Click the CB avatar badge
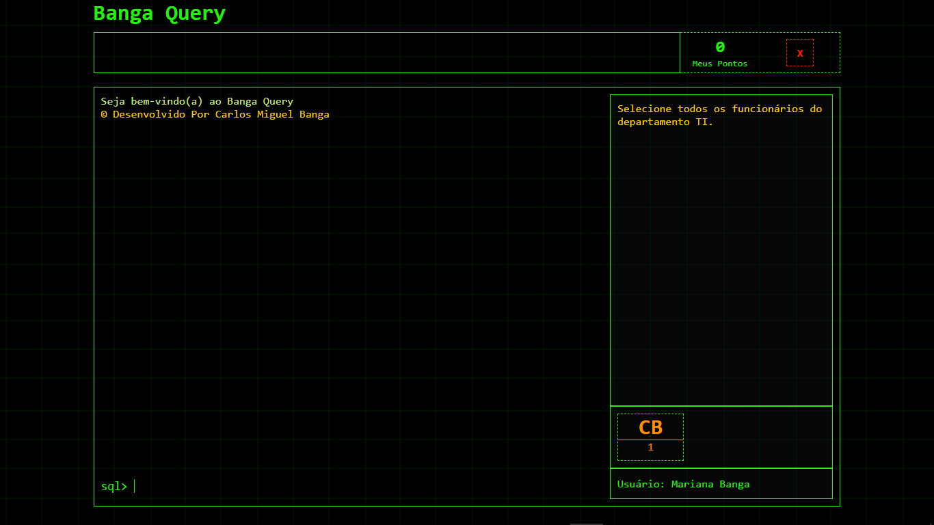 point(650,427)
